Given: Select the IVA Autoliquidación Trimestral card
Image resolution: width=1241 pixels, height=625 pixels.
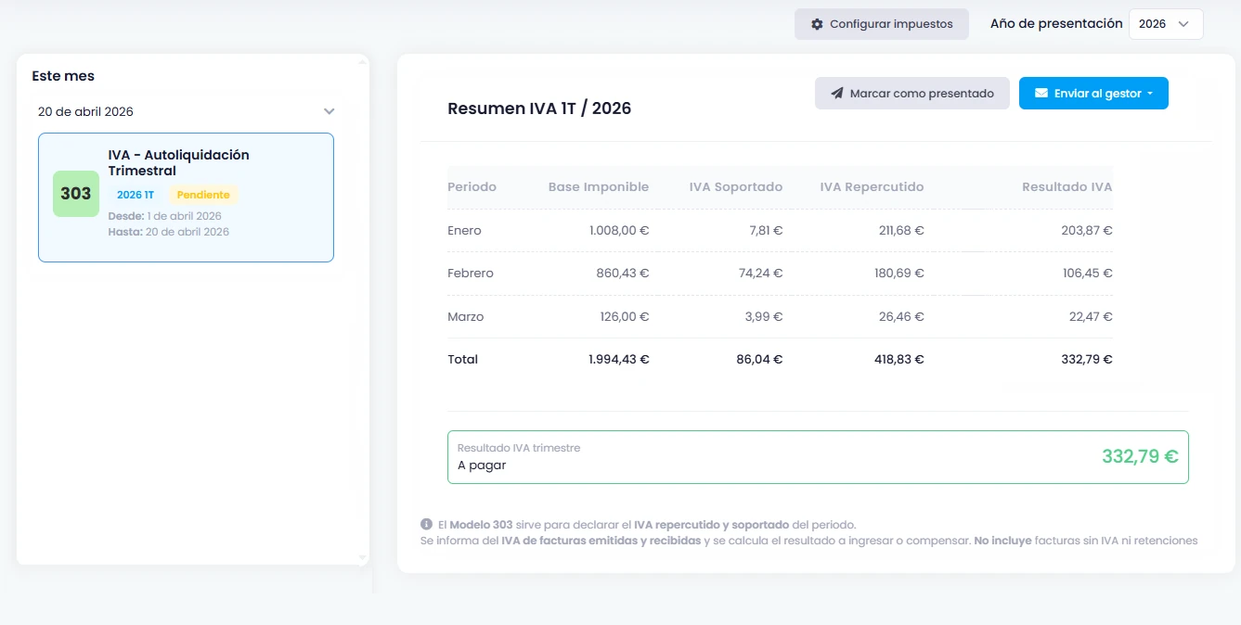Looking at the screenshot, I should tap(186, 197).
